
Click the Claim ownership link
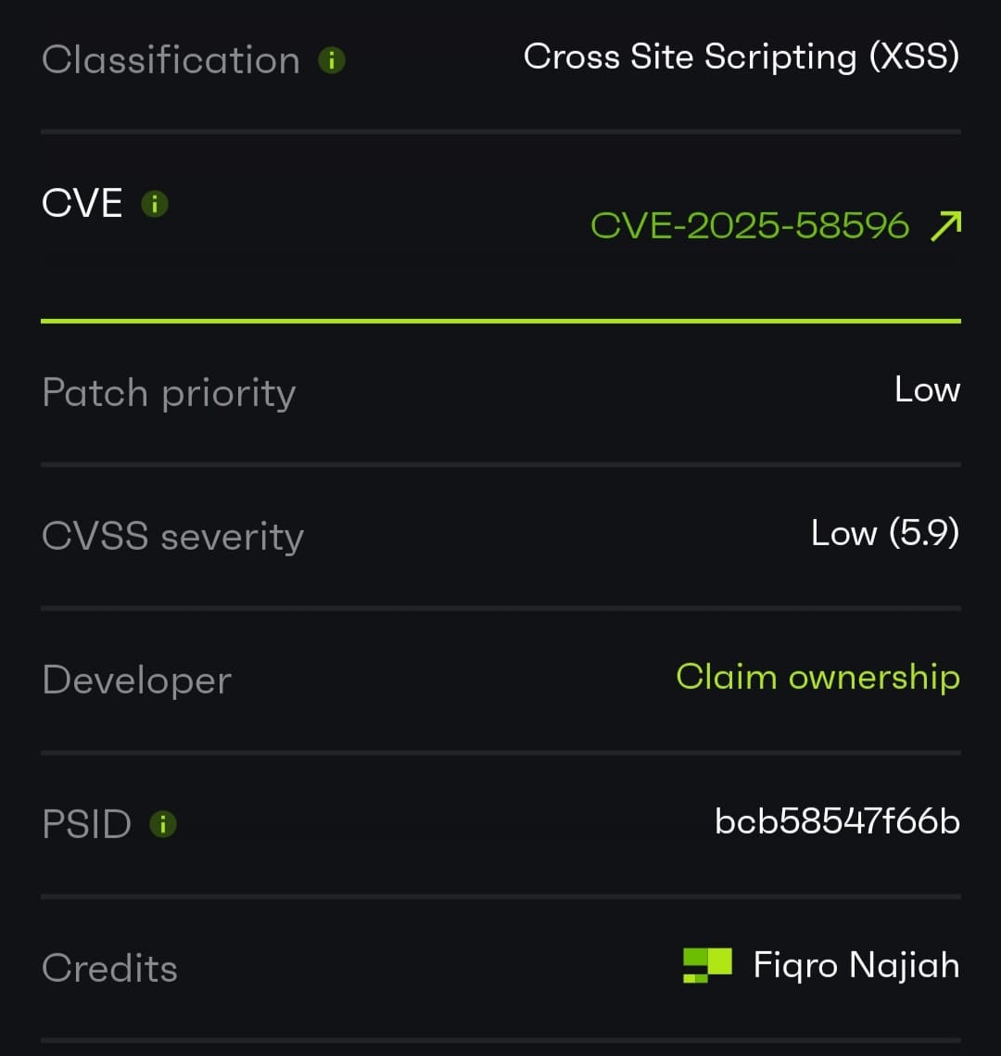click(817, 677)
